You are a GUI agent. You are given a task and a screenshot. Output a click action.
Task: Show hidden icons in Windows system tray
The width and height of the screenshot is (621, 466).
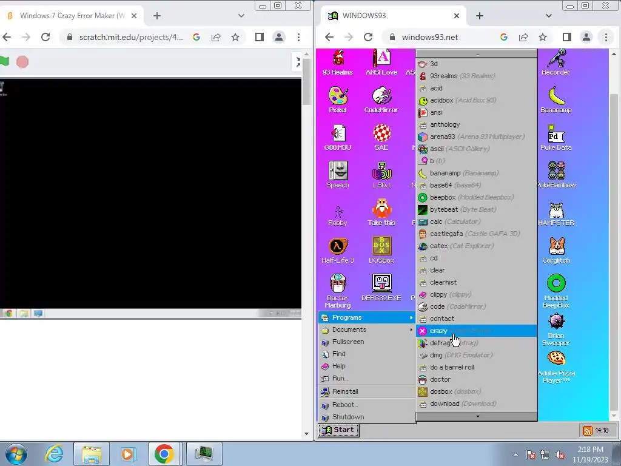(x=515, y=454)
